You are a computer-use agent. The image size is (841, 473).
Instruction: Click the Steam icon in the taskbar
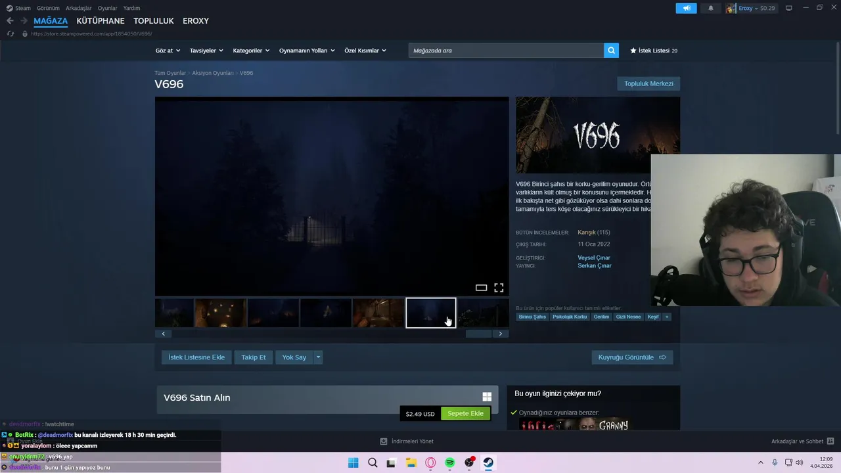pos(488,462)
